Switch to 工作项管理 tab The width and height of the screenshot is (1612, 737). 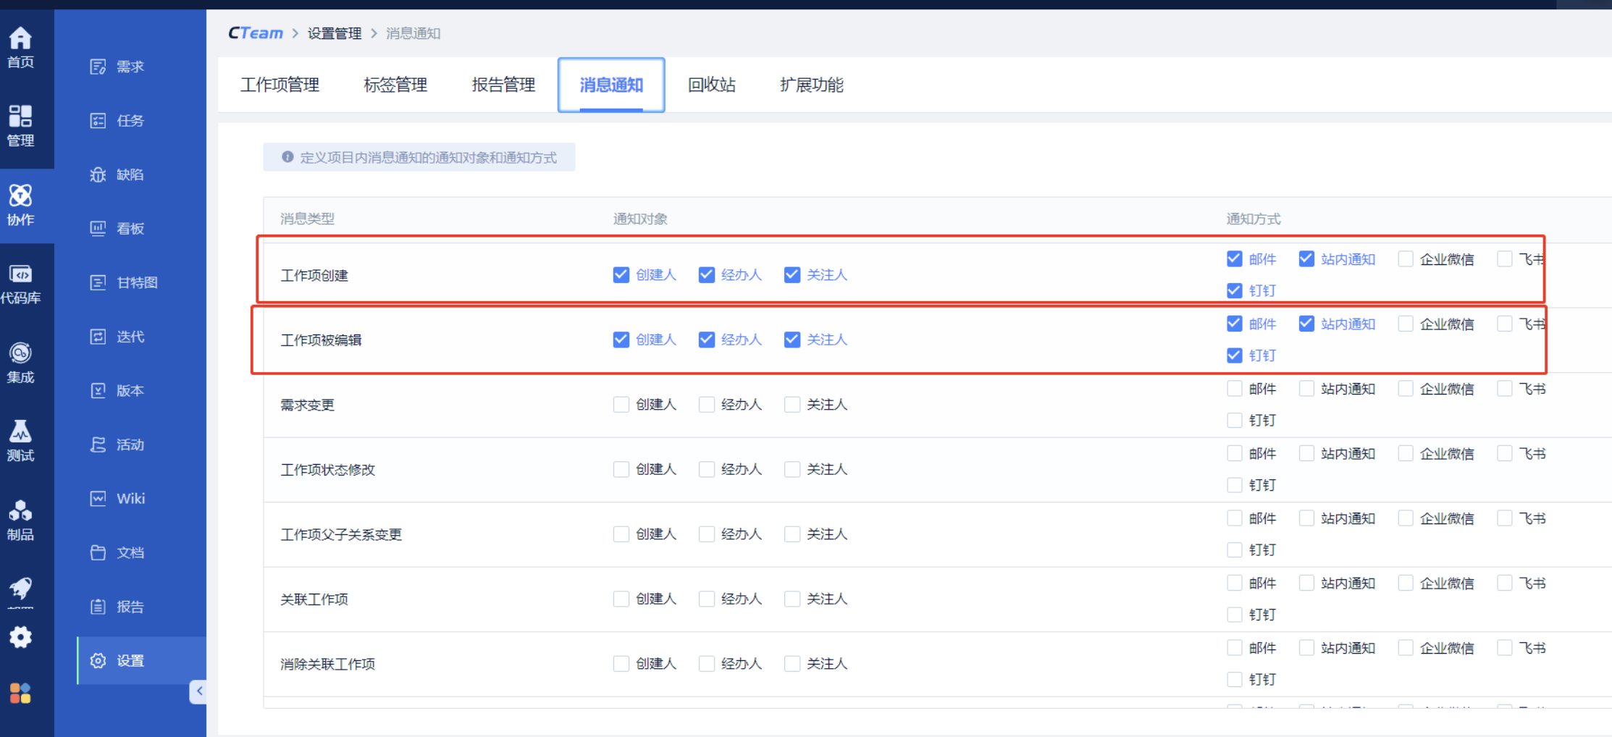280,85
